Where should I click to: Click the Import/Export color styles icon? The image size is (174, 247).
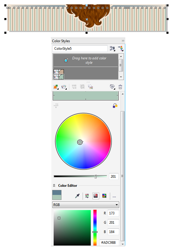click(120, 49)
